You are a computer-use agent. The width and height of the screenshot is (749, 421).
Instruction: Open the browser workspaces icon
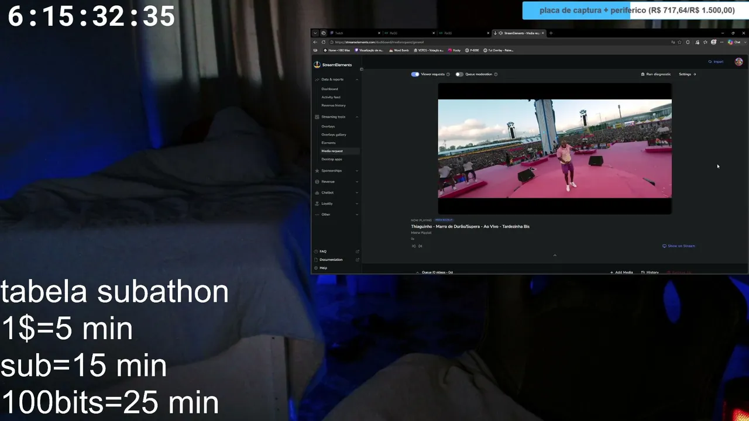[x=323, y=33]
